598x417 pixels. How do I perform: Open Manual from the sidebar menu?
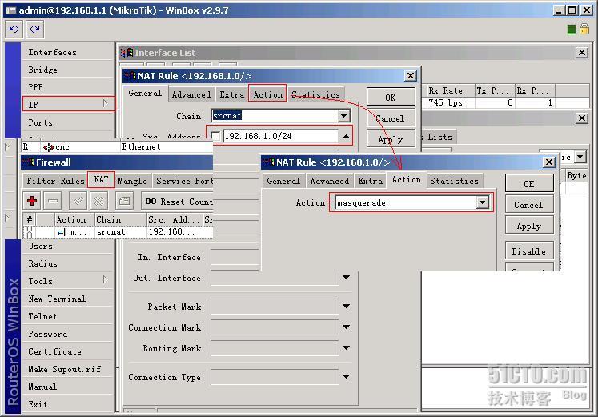pyautogui.click(x=69, y=386)
